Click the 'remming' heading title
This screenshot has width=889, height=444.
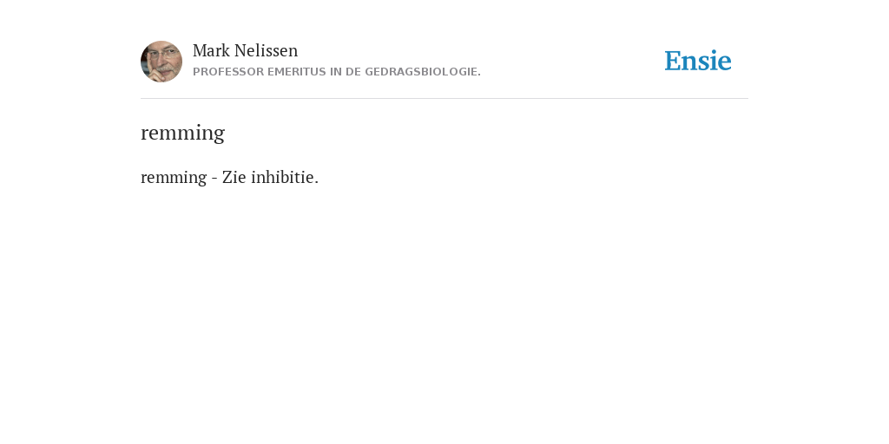(182, 133)
